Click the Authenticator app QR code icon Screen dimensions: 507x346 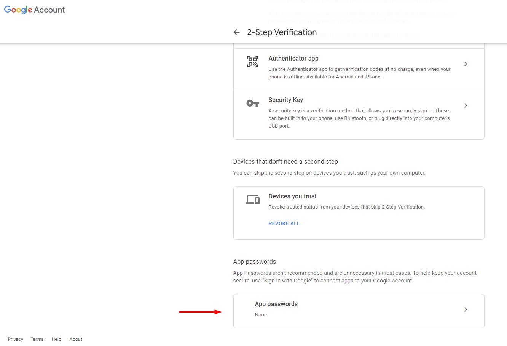pyautogui.click(x=253, y=62)
